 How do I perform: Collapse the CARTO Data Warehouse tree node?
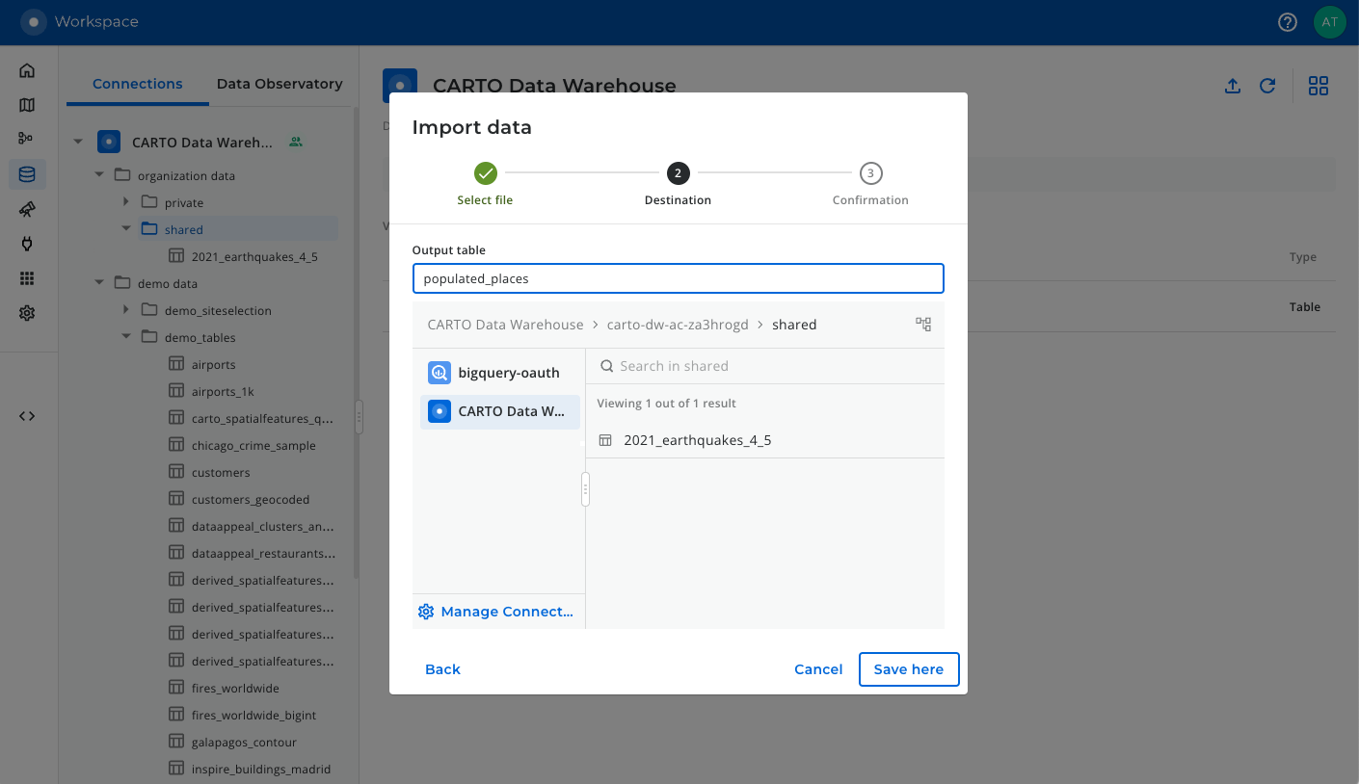(x=78, y=143)
